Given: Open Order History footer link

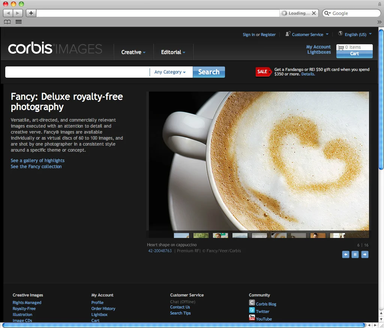Looking at the screenshot, I should [103, 308].
